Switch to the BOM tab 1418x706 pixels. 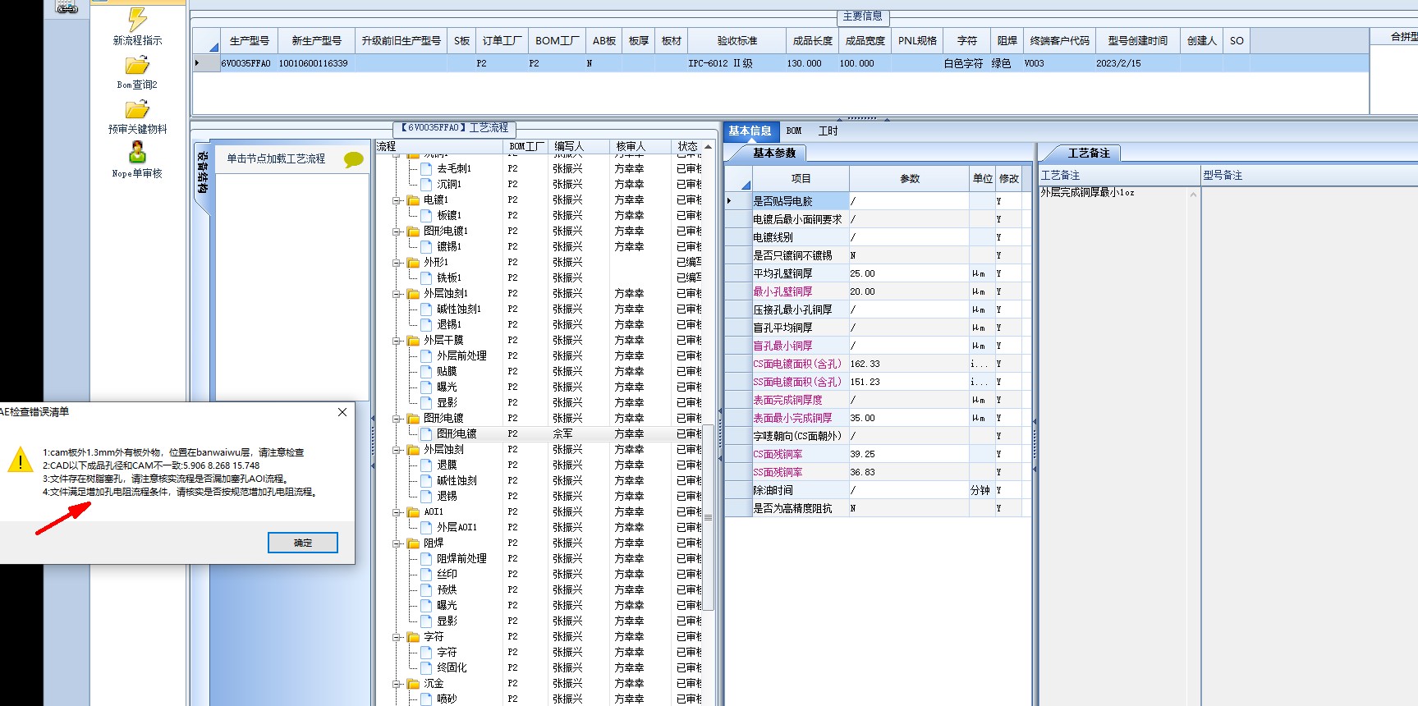(x=793, y=131)
